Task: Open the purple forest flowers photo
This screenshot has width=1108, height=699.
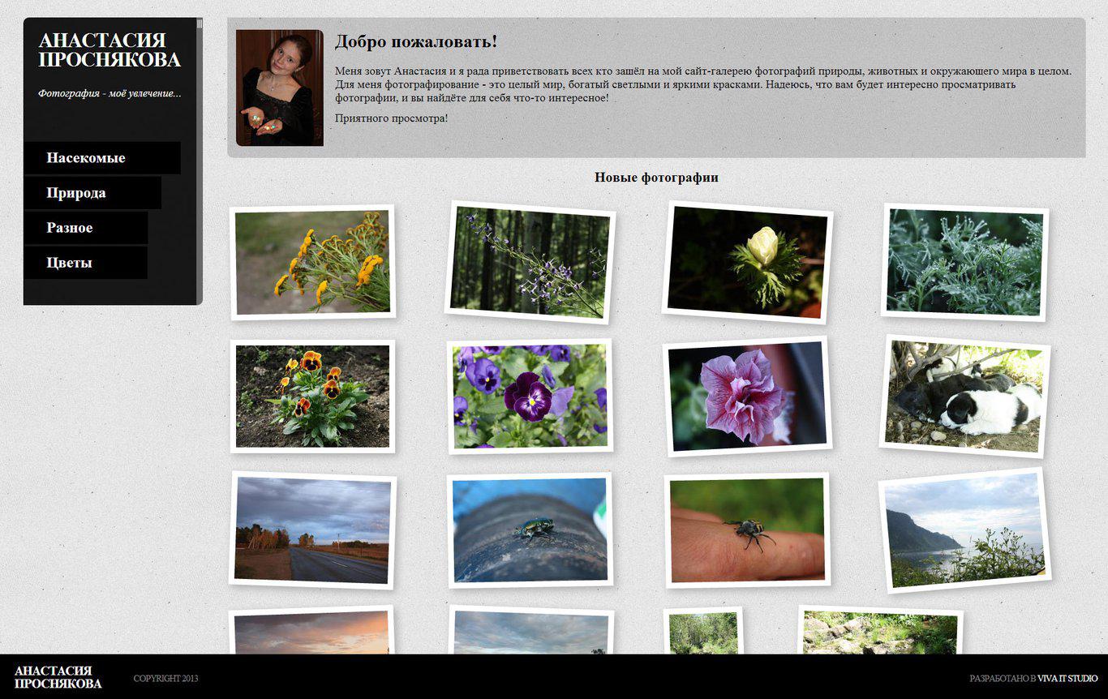Action: click(x=529, y=261)
